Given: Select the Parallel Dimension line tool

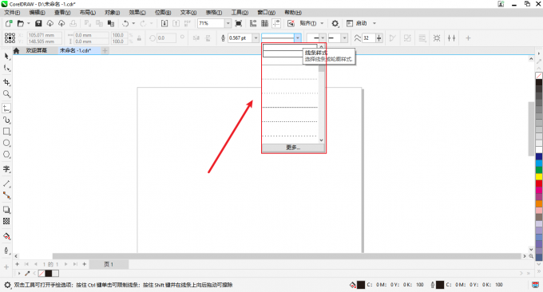Looking at the screenshot, I should pos(6,183).
